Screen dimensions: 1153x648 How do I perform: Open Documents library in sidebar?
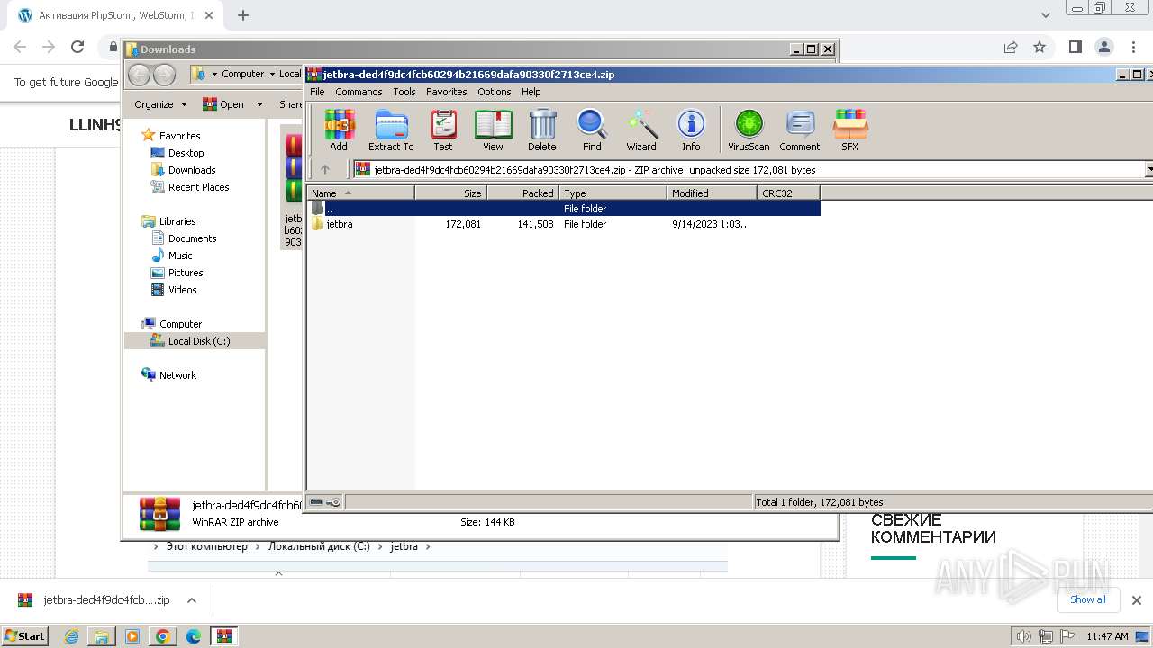192,238
